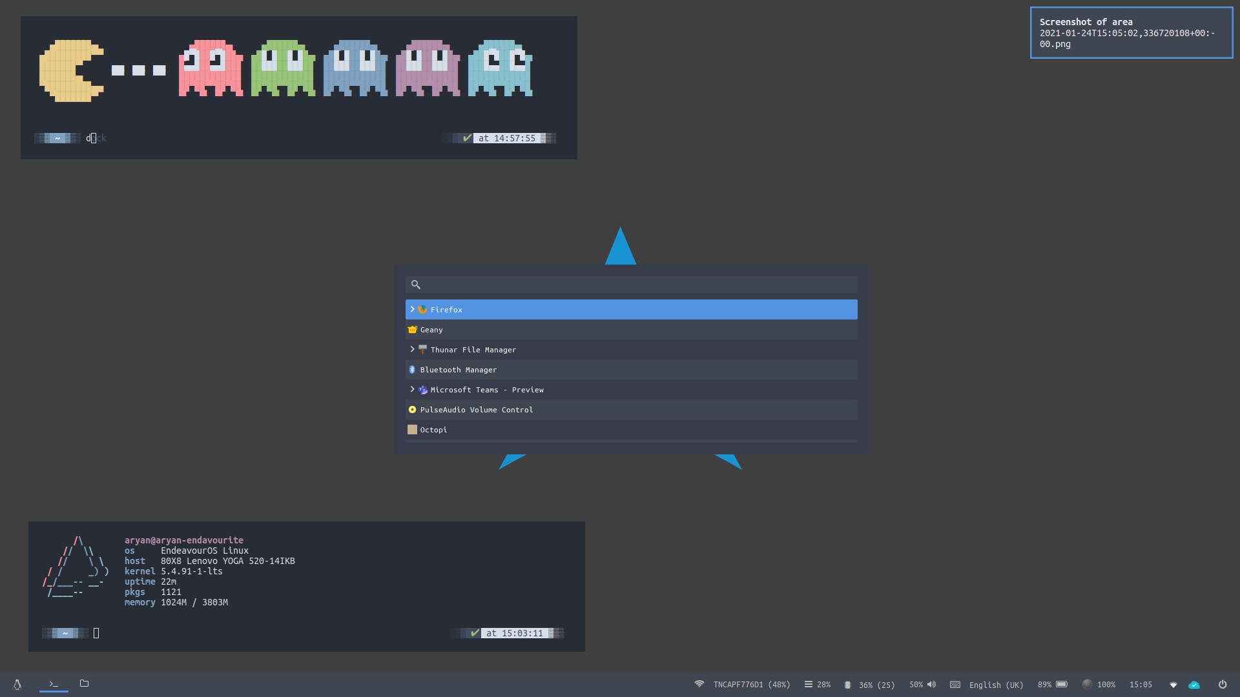This screenshot has height=697, width=1240.
Task: Click the uptime 22m line
Action: coord(150,581)
